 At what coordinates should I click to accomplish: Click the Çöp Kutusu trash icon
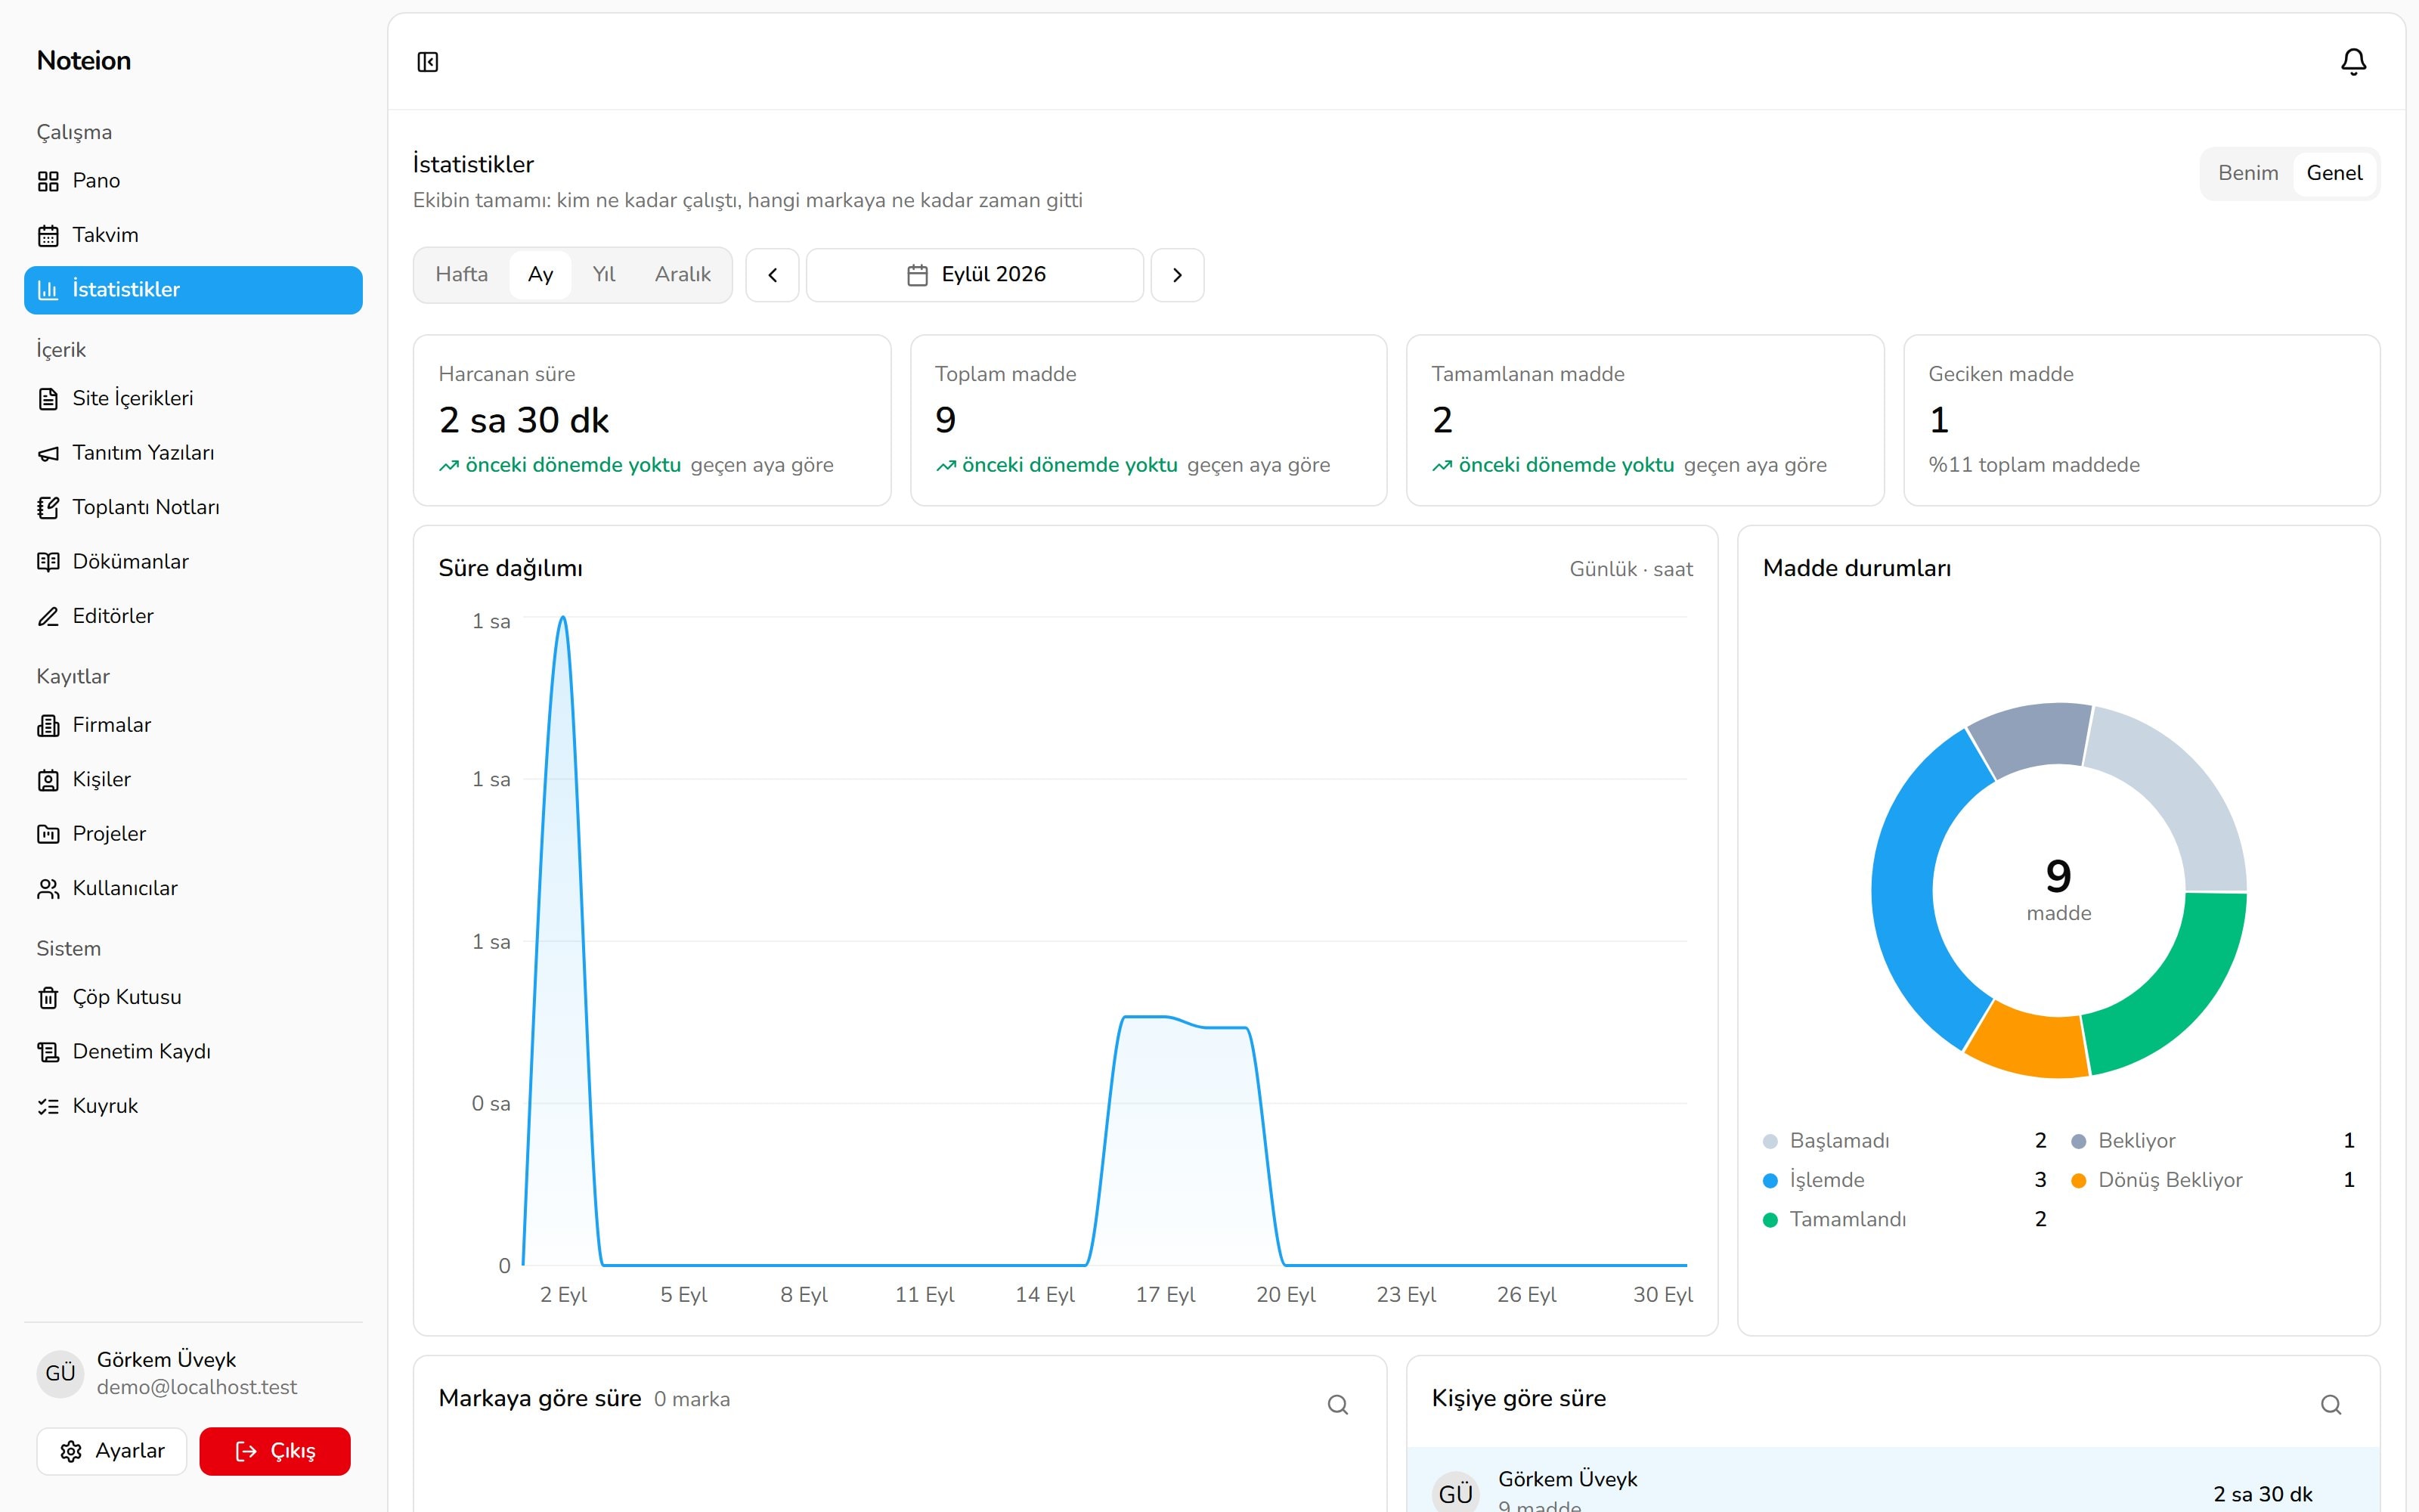[x=48, y=998]
